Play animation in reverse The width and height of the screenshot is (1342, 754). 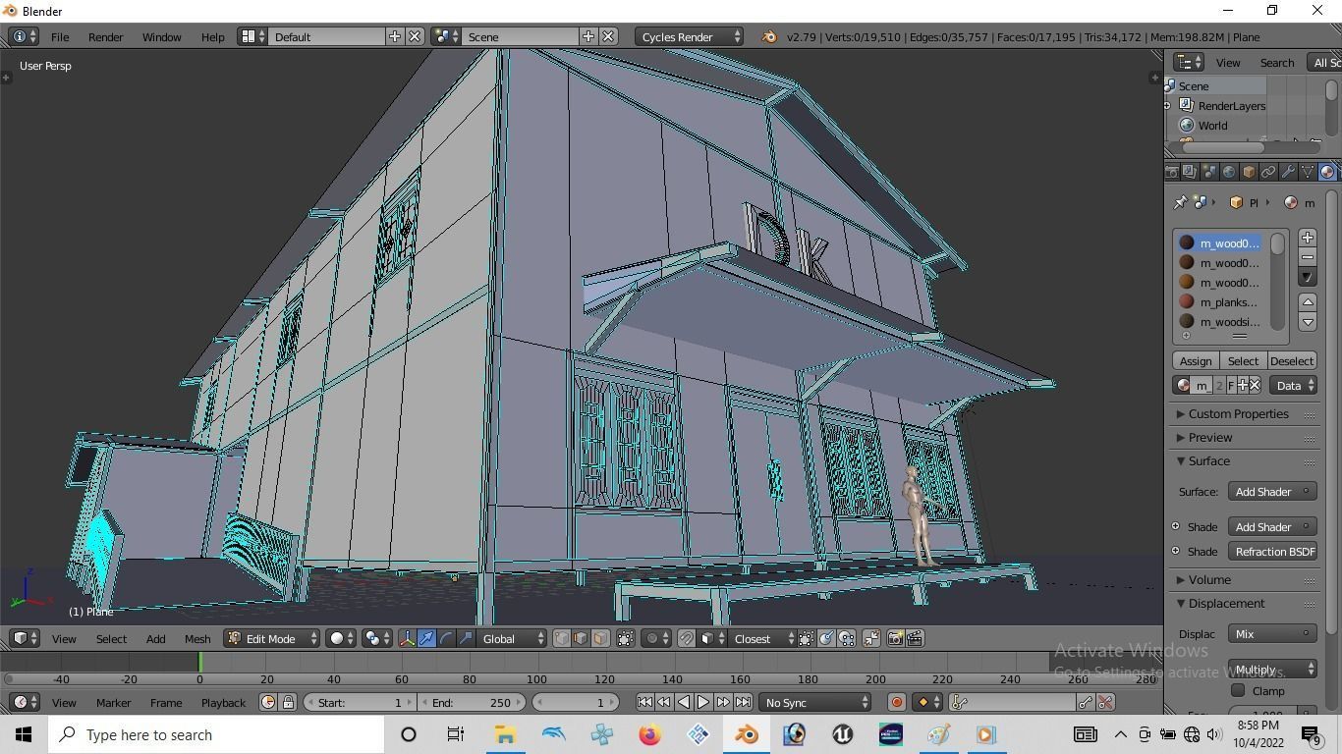coord(684,703)
